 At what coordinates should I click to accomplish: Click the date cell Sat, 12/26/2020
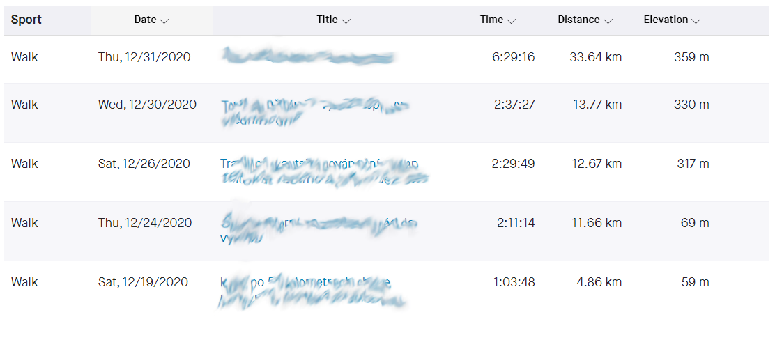[144, 164]
